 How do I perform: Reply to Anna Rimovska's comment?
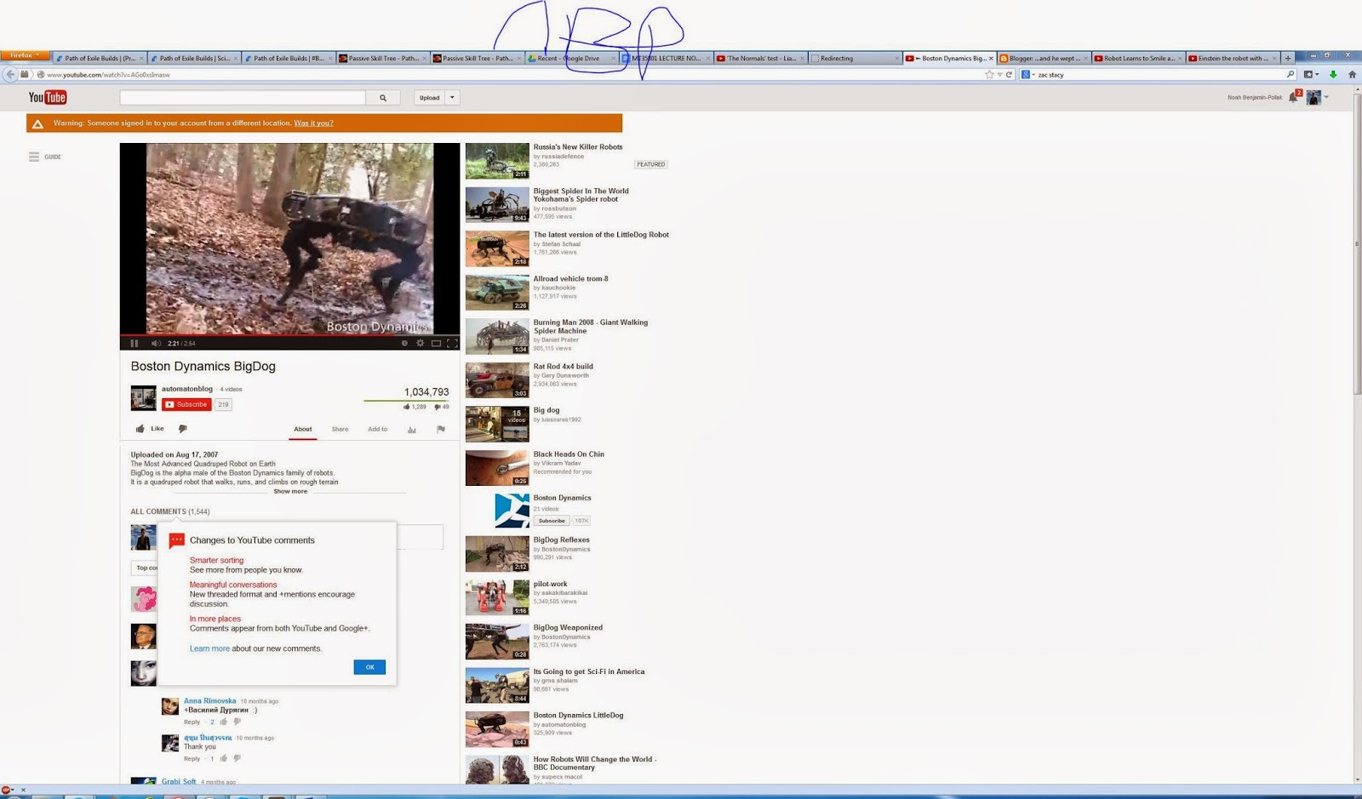192,722
